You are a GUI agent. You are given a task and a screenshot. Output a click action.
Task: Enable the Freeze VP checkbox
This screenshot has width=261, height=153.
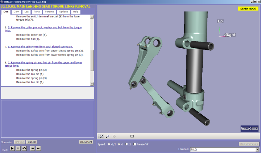click(x=135, y=144)
